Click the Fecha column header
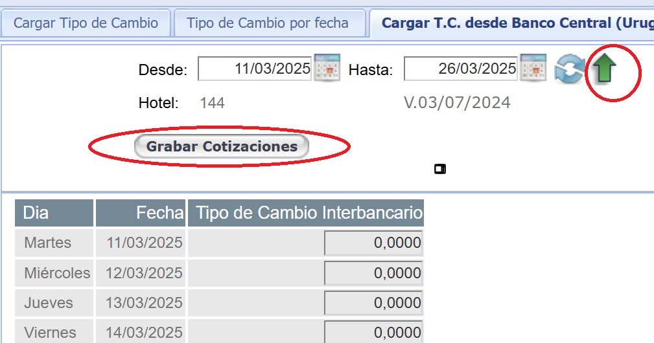Screen dimensions: 654x343 click(x=141, y=213)
